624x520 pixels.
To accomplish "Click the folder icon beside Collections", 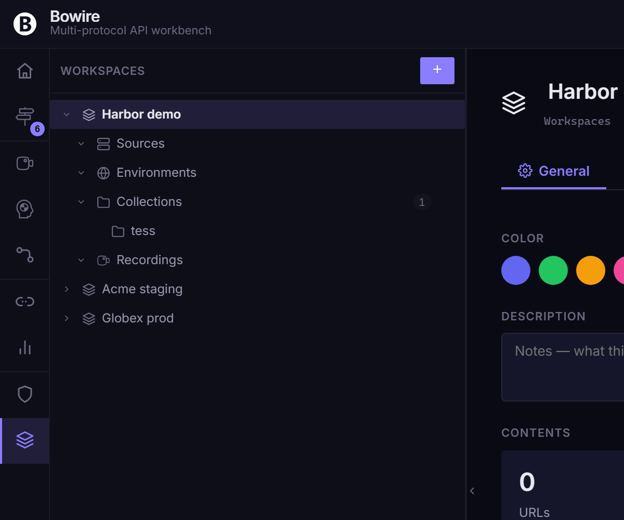I will 103,202.
